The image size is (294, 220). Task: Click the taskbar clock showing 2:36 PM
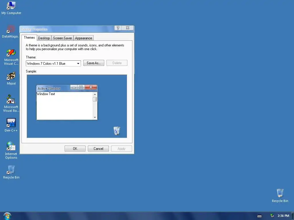(x=283, y=216)
